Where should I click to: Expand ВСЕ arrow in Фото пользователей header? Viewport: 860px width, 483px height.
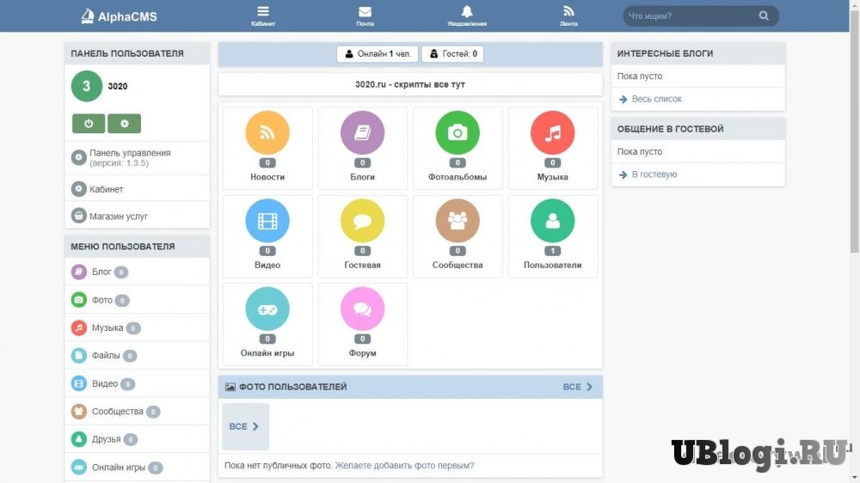[579, 387]
